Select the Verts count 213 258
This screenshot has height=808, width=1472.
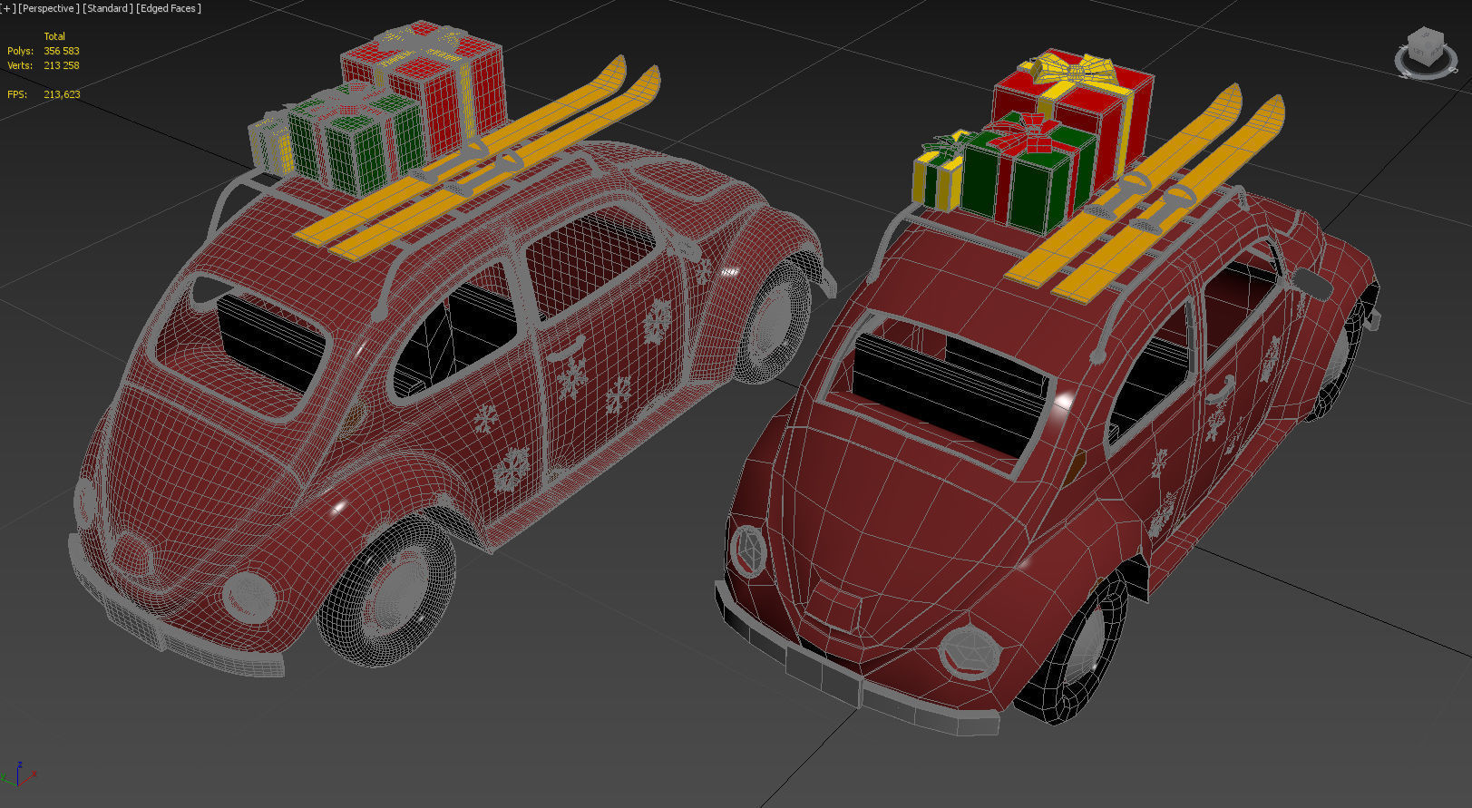click(x=62, y=65)
